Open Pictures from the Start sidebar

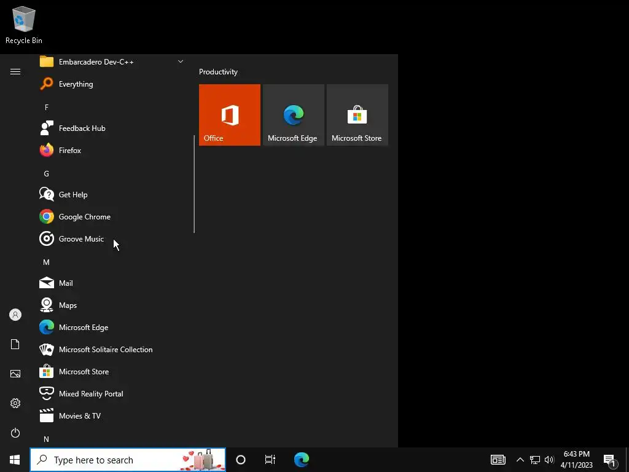[x=15, y=374]
